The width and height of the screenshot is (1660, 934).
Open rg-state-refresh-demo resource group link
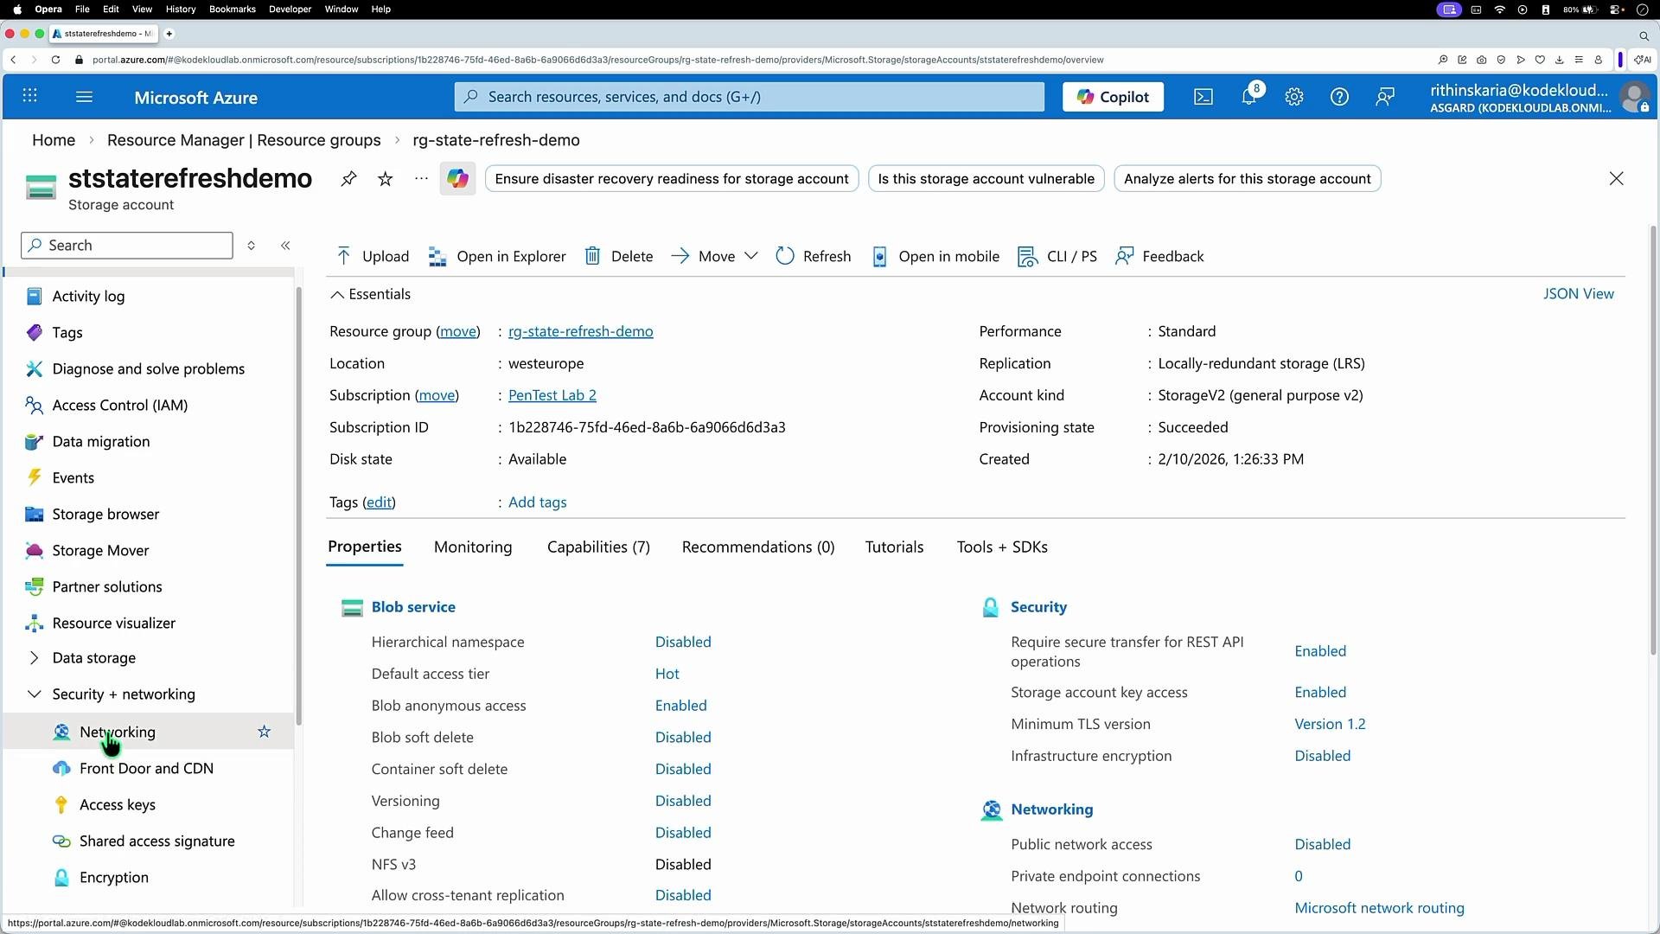(581, 332)
